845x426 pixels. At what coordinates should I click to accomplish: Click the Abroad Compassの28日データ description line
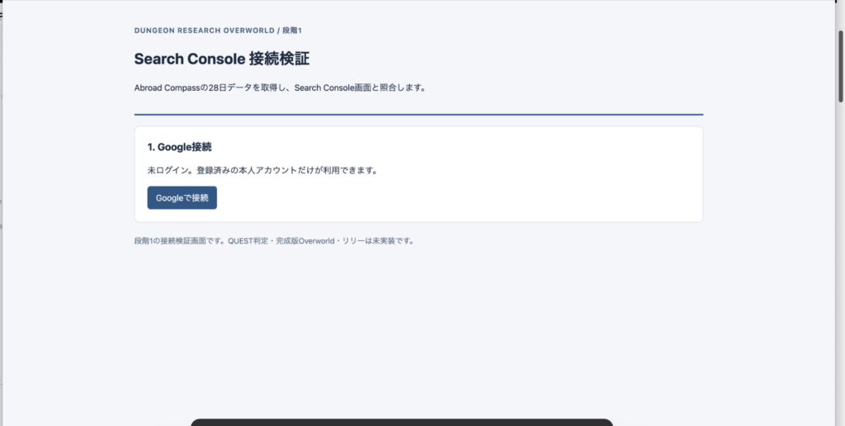pyautogui.click(x=281, y=88)
